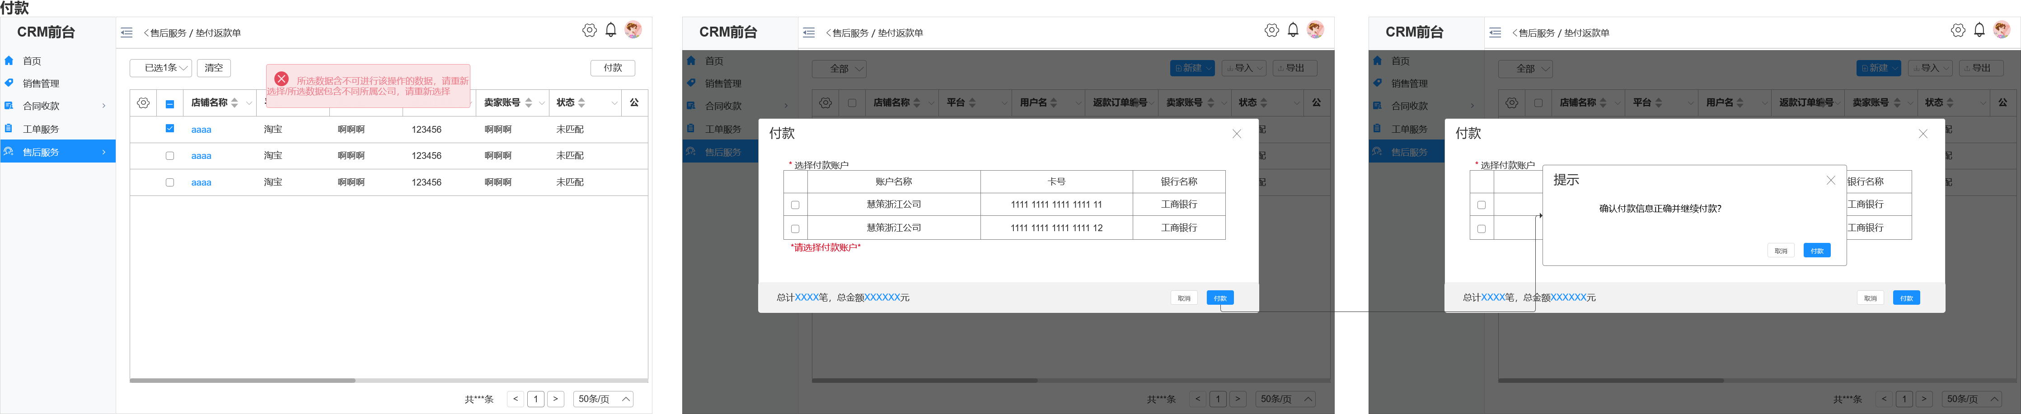Click 付款 button above the error-toast table
Viewport: 2021px width, 414px height.
613,68
